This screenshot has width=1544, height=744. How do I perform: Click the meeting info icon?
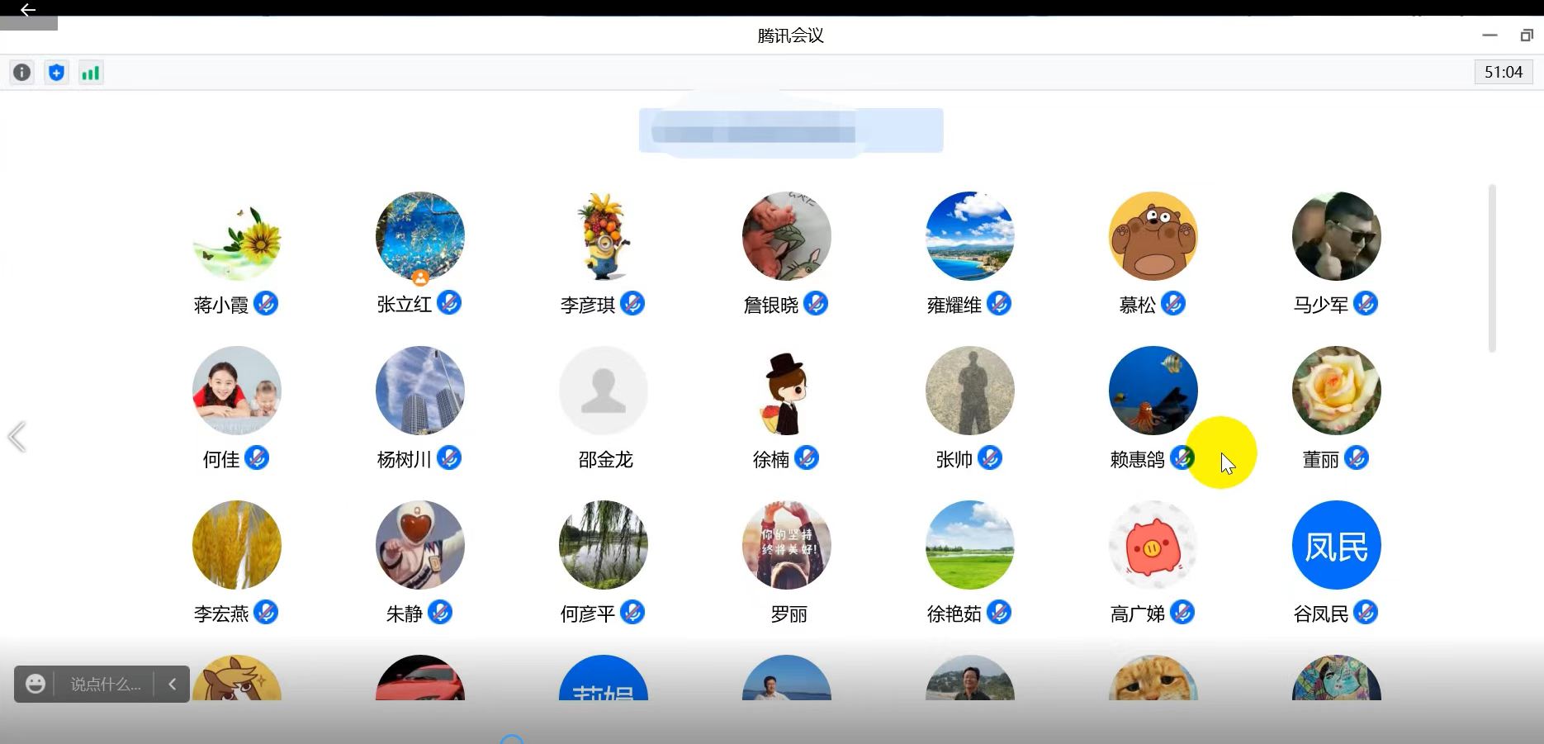point(22,73)
